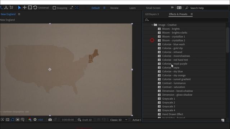Show hidden workspaces with double-arrow

[x=172, y=8]
